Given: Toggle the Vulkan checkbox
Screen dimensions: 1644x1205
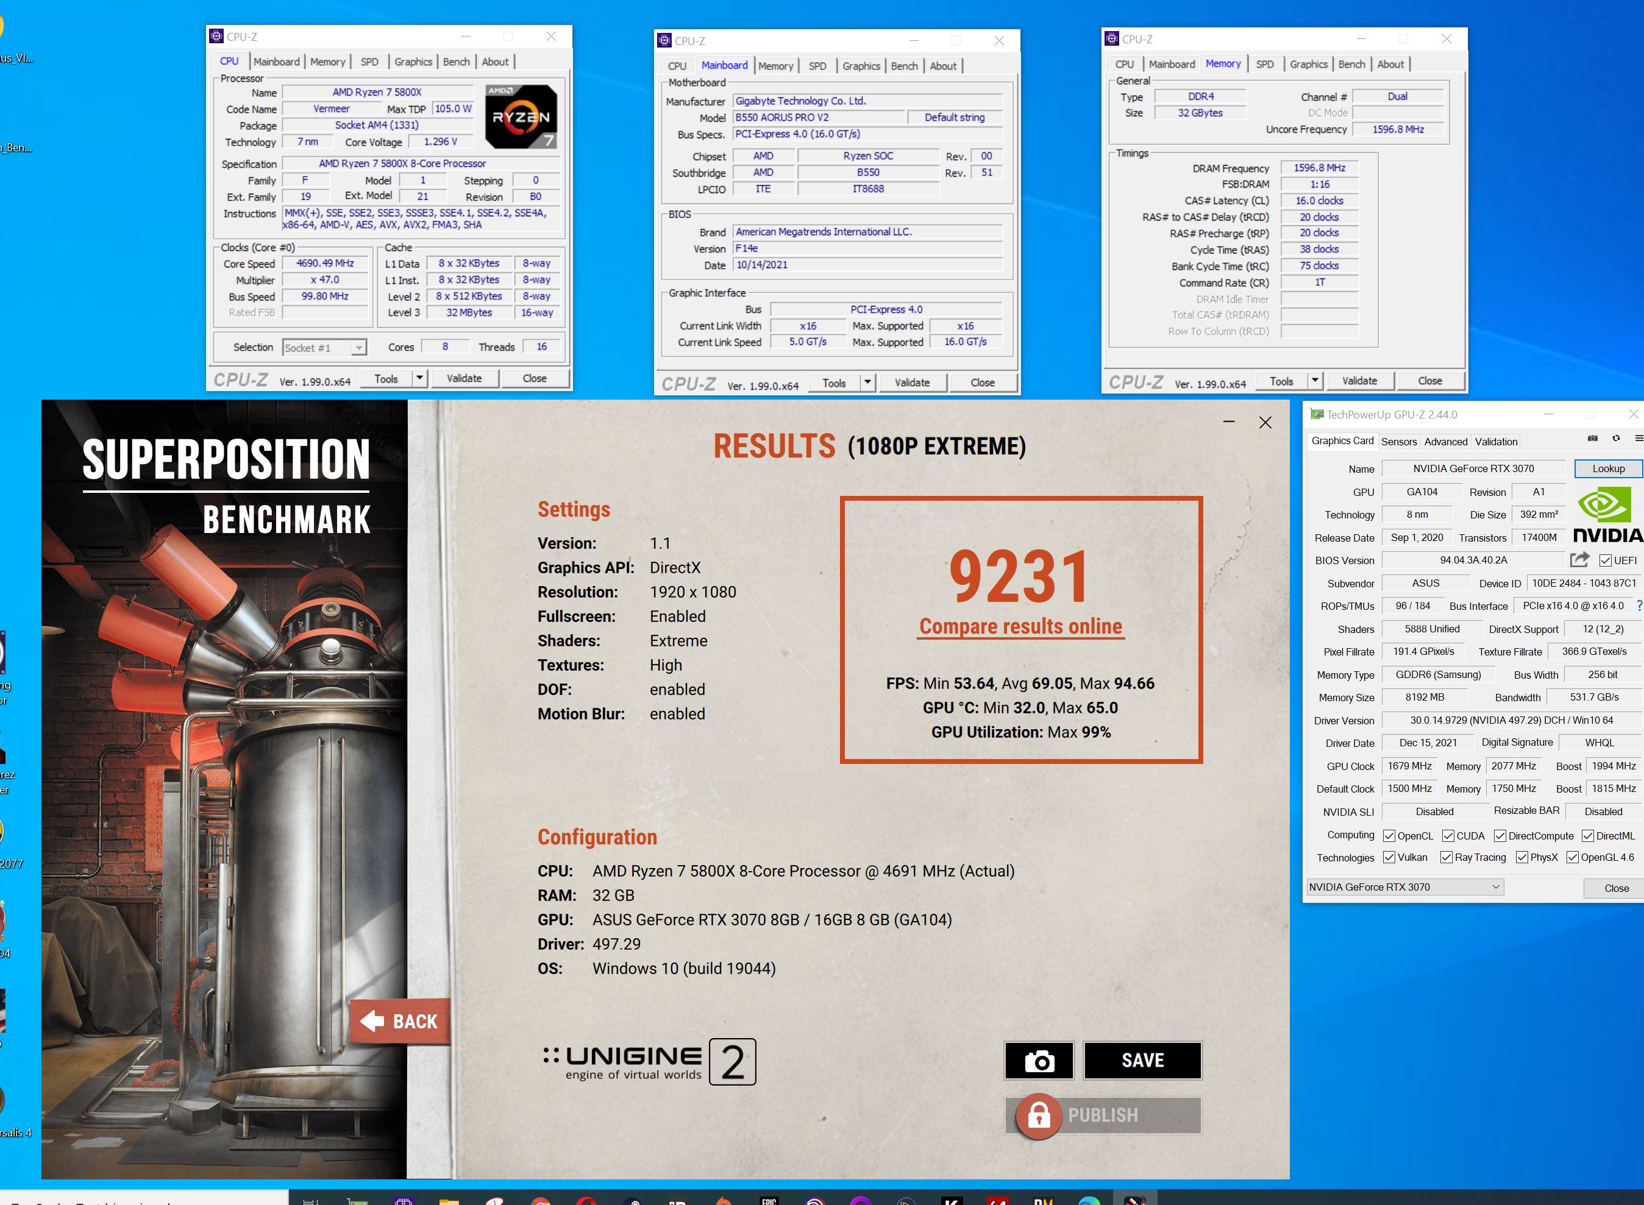Looking at the screenshot, I should tap(1389, 857).
